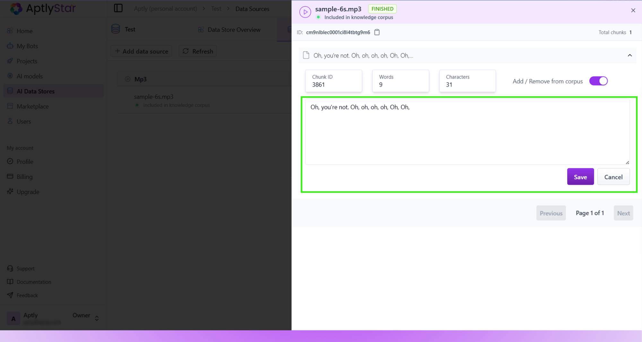642x342 pixels.
Task: Open the Aptly account switcher chevron
Action: point(97,318)
